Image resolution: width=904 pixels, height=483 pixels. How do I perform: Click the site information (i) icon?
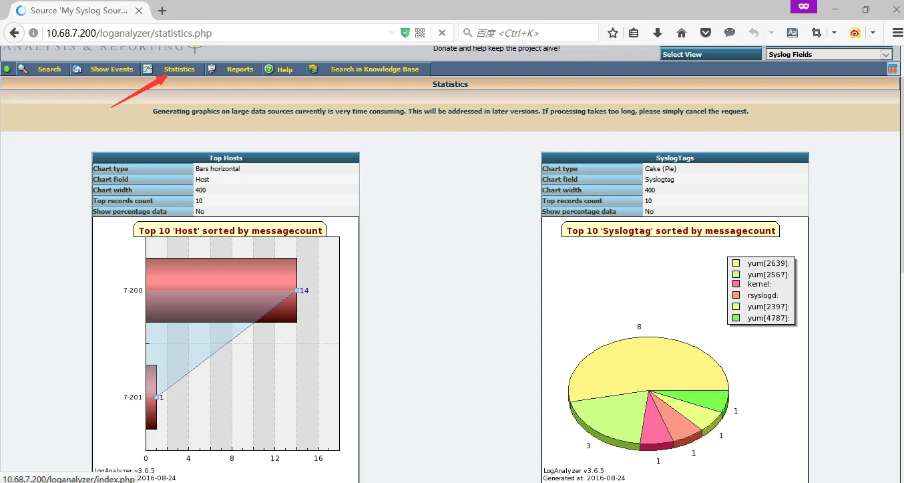33,33
